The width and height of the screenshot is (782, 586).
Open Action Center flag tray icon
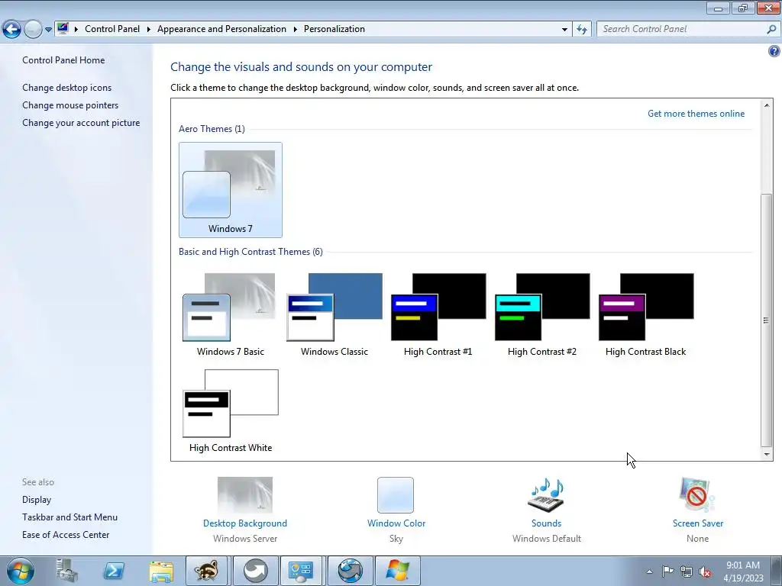pos(667,572)
